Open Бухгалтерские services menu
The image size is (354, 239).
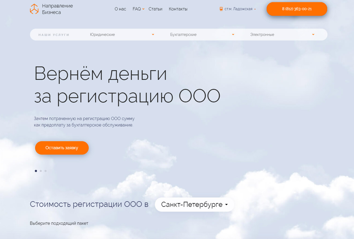[x=183, y=35]
